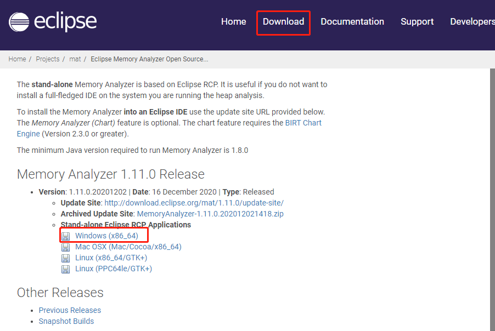Click the vertical page scrollbar
Viewport: 495px width, 331px height.
pos(492,199)
